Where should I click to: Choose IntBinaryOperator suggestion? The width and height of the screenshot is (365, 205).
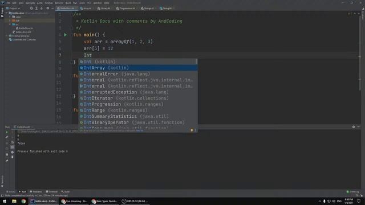click(138, 122)
